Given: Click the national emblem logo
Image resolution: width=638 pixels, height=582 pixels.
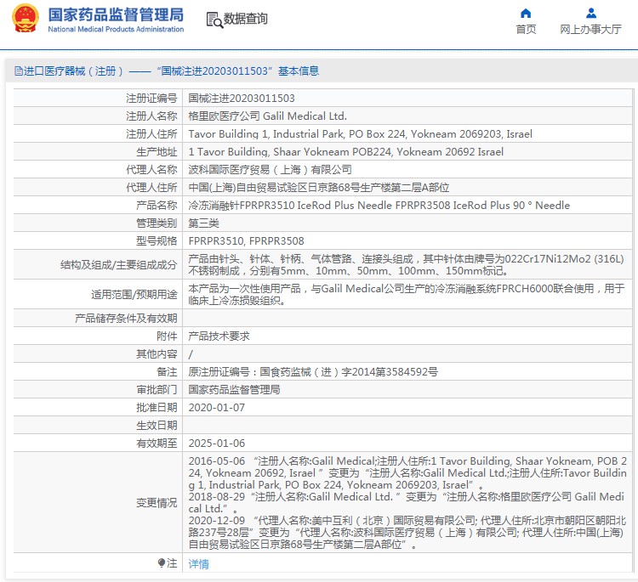Looking at the screenshot, I should click(26, 19).
